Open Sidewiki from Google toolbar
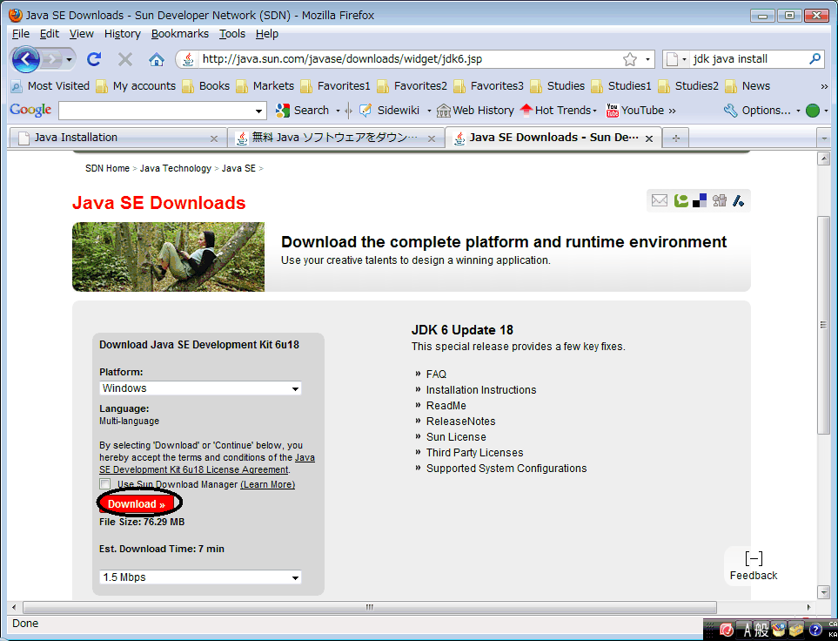Screen dimensions: 838x641 click(x=389, y=111)
